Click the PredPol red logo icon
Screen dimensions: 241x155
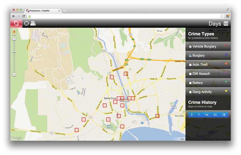(16, 23)
